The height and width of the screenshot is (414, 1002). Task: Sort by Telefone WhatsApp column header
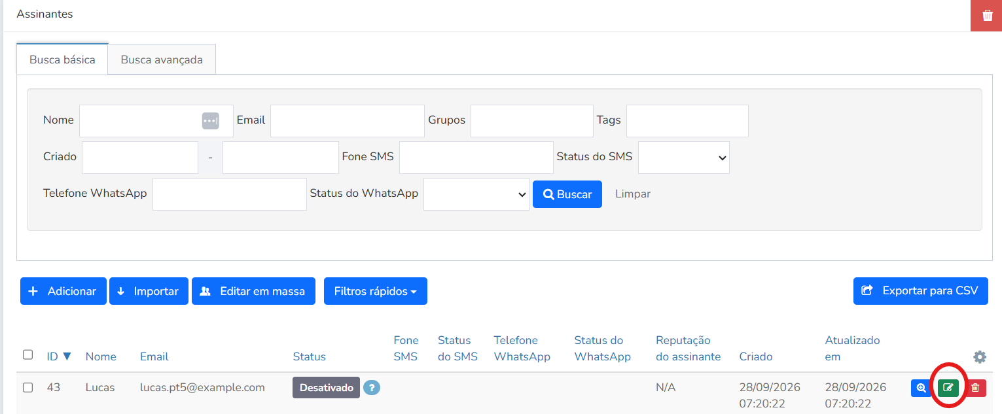pos(522,349)
